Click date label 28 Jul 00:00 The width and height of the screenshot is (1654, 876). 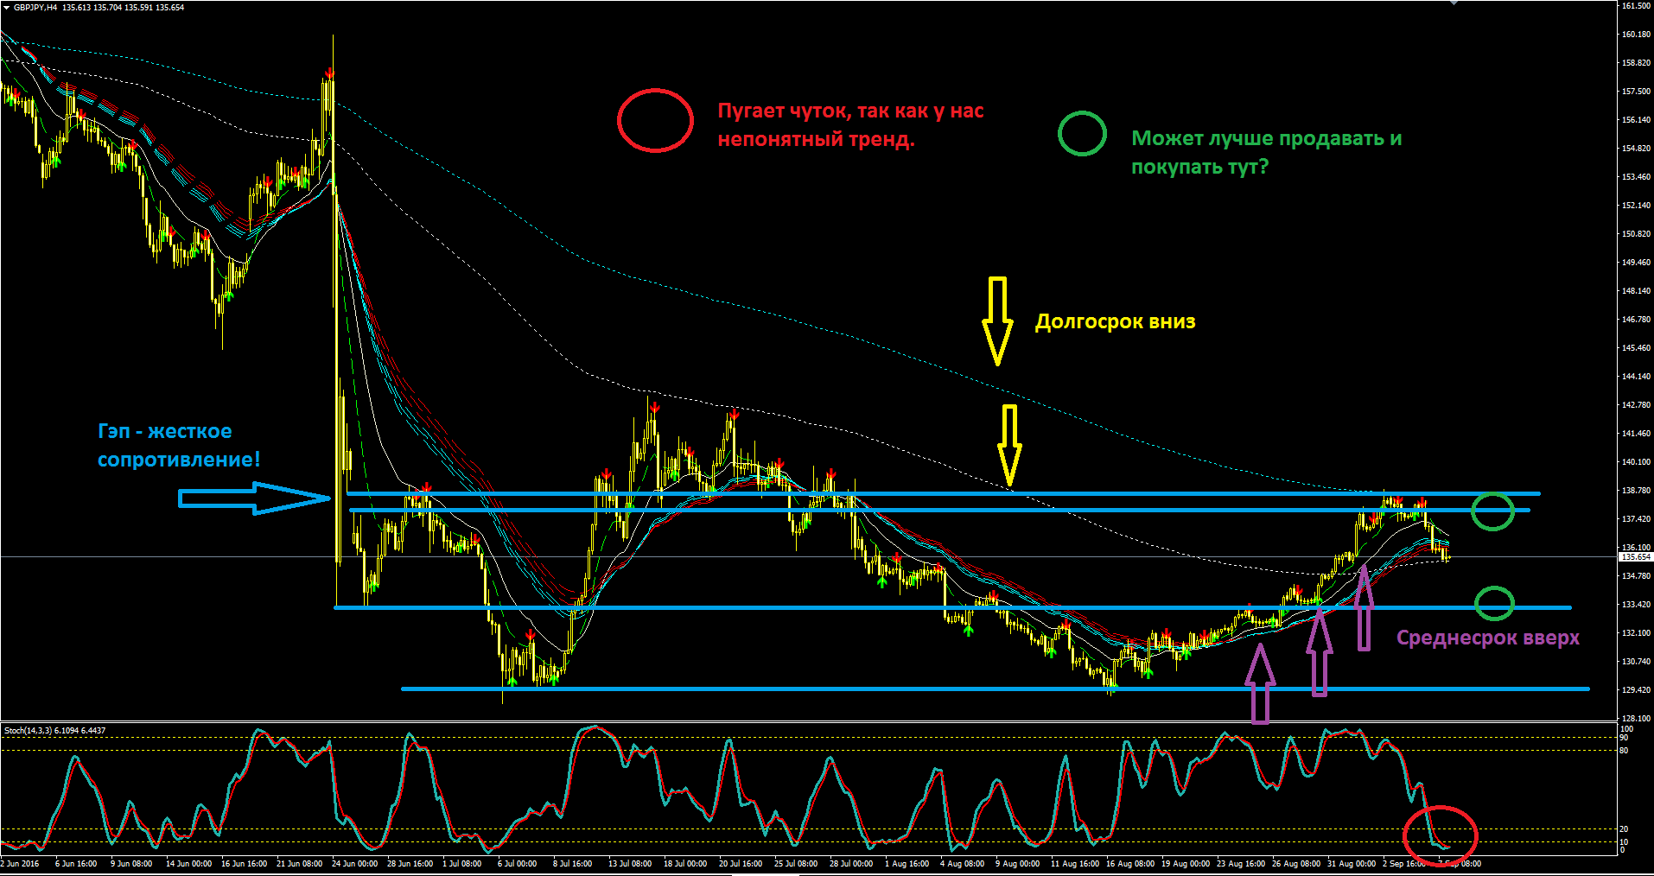851,864
